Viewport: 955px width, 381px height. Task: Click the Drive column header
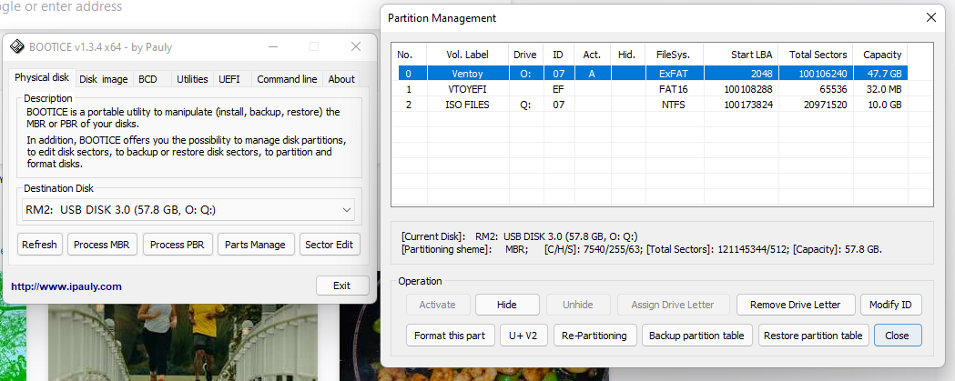pos(525,55)
